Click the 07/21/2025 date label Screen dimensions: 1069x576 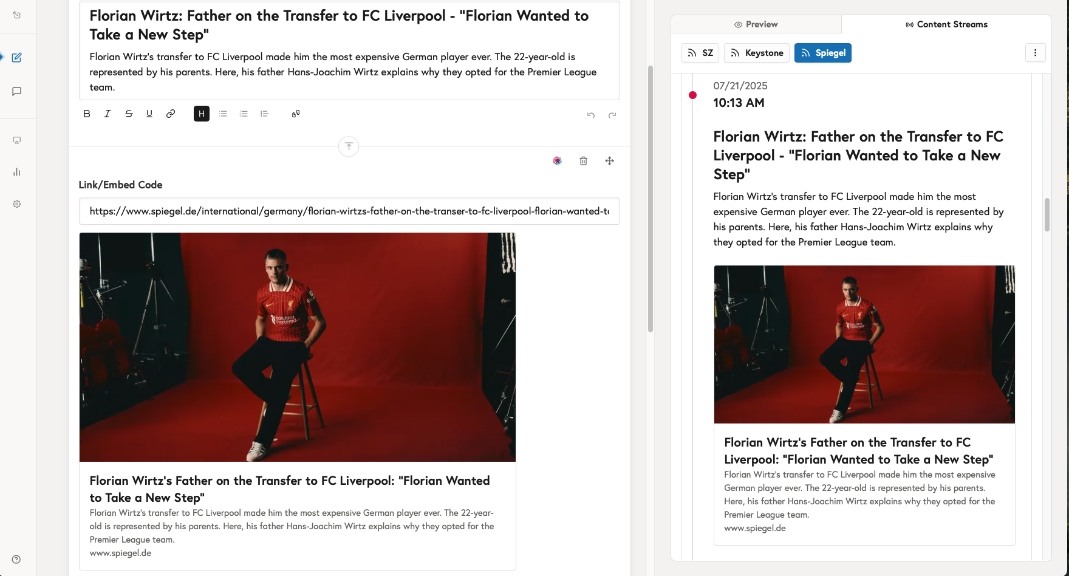[x=740, y=86]
